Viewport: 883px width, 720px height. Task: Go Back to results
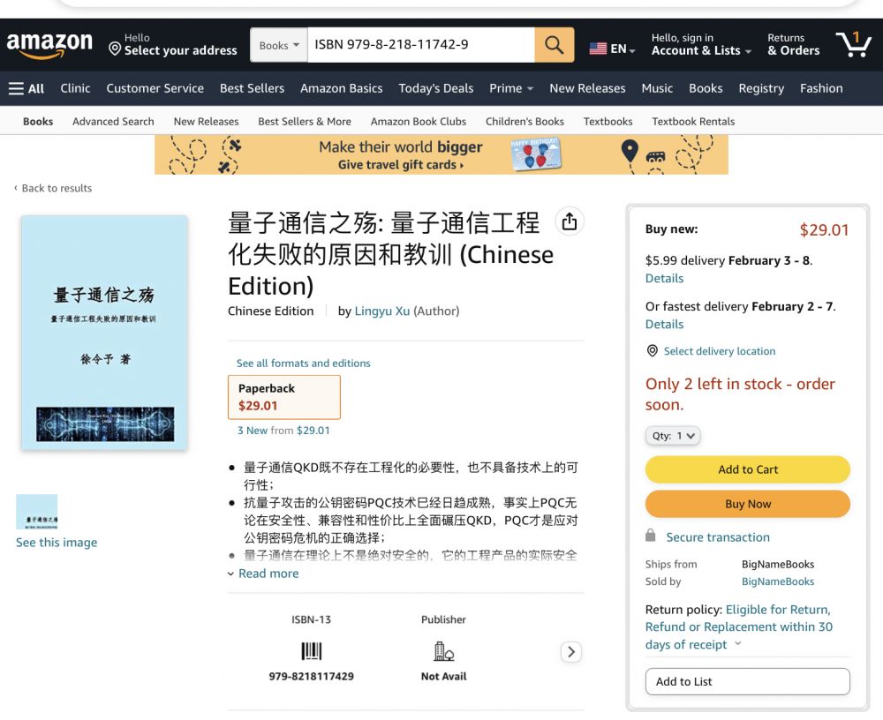(52, 188)
